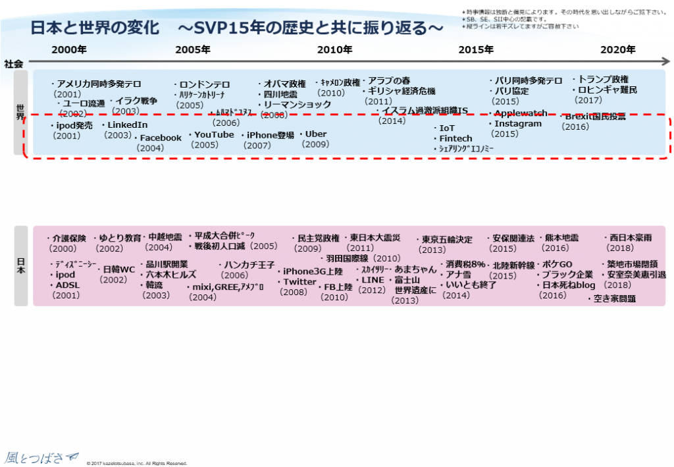Screen dimensions: 674x467
Task: Click the text 'Instagram'
Action: click(x=518, y=123)
